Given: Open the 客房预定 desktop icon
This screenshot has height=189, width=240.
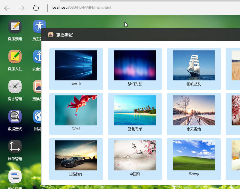Looking at the screenshot, I should 15,26.
